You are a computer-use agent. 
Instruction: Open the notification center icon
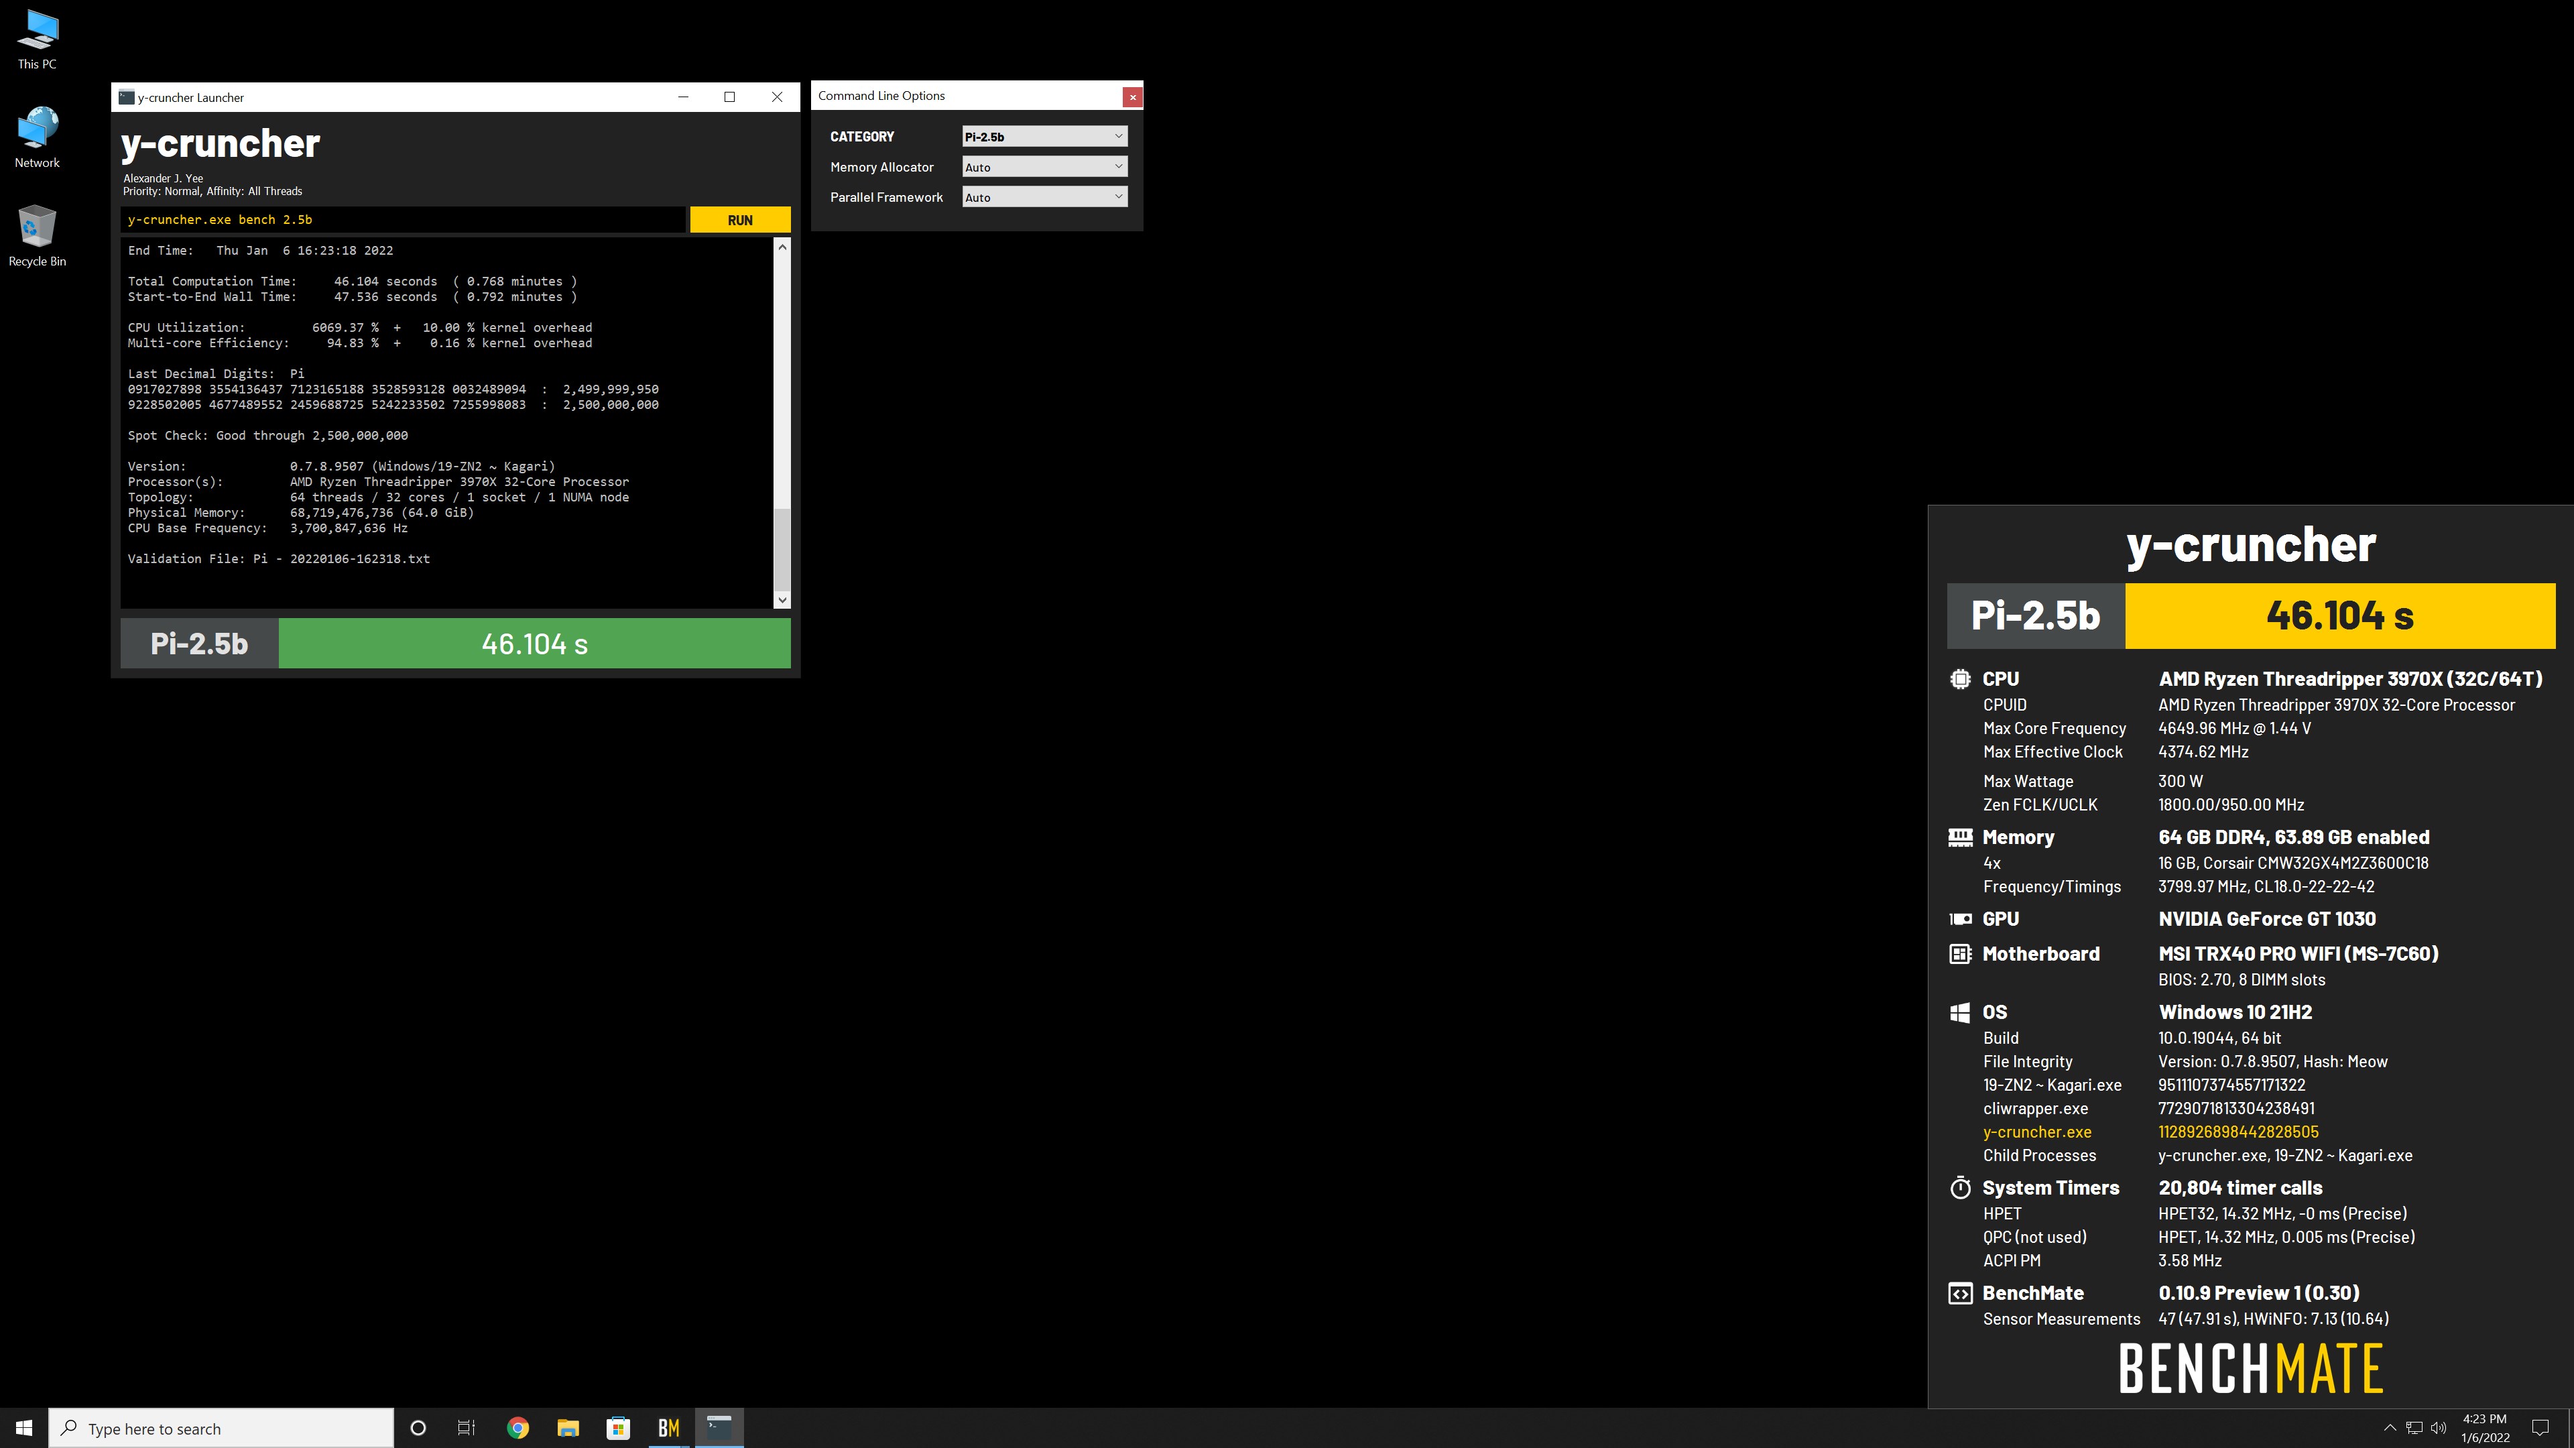2539,1428
